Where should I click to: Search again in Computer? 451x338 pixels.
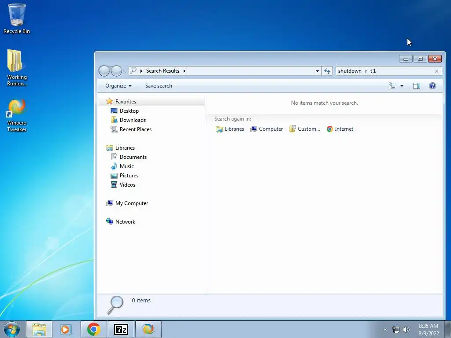click(x=266, y=129)
